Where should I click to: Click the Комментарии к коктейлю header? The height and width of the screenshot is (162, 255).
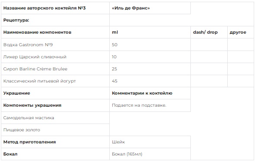click(x=142, y=93)
